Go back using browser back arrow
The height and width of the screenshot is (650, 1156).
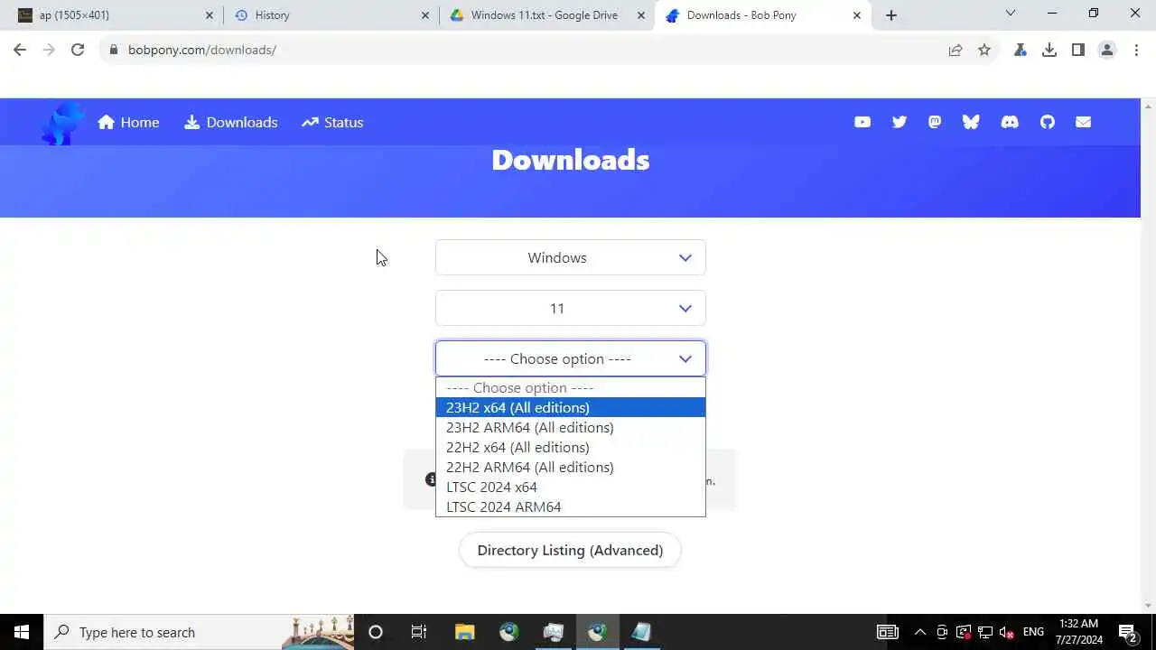tap(20, 50)
